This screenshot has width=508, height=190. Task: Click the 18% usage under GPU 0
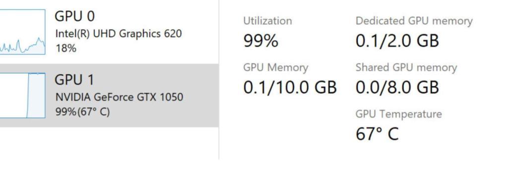coord(66,48)
